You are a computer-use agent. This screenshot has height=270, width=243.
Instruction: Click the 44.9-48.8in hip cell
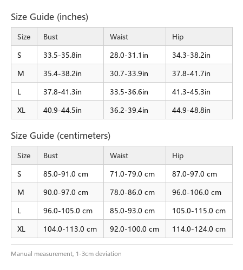click(199, 110)
